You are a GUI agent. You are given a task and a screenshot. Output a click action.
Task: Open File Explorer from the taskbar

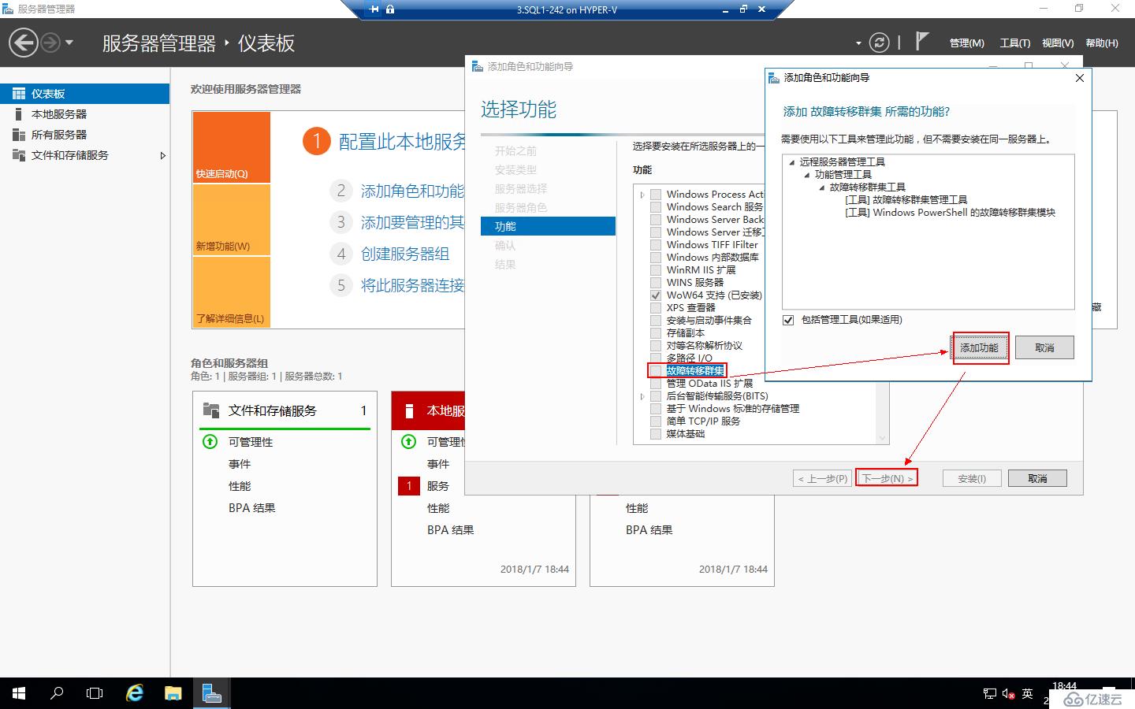(x=173, y=693)
